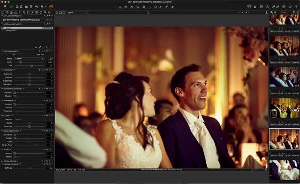The width and height of the screenshot is (300, 184).
Task: Remove the selected adjustment layer
Action: (x=50, y=47)
